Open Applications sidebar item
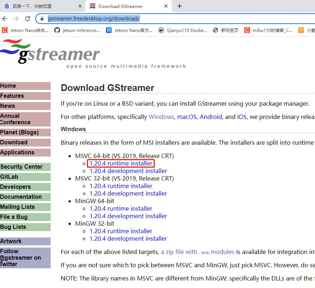This screenshot has height=288, width=315. click(25, 152)
